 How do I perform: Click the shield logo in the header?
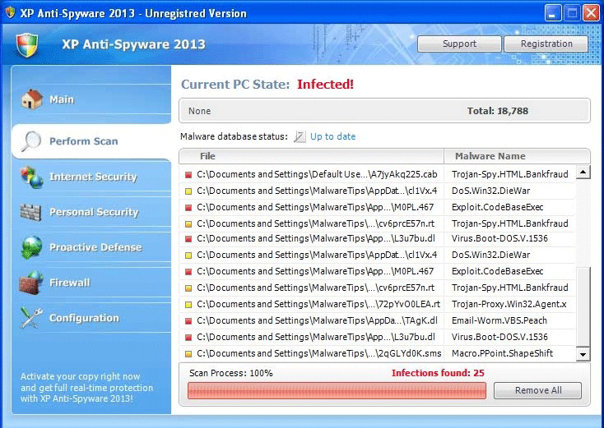[27, 44]
